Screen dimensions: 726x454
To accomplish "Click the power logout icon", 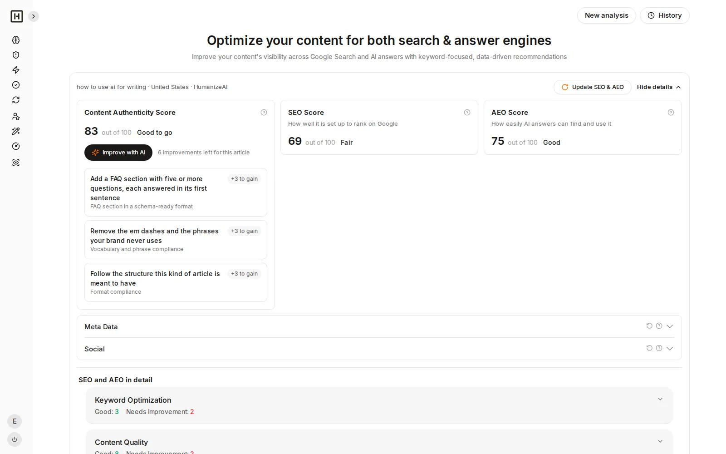I will pos(15,439).
